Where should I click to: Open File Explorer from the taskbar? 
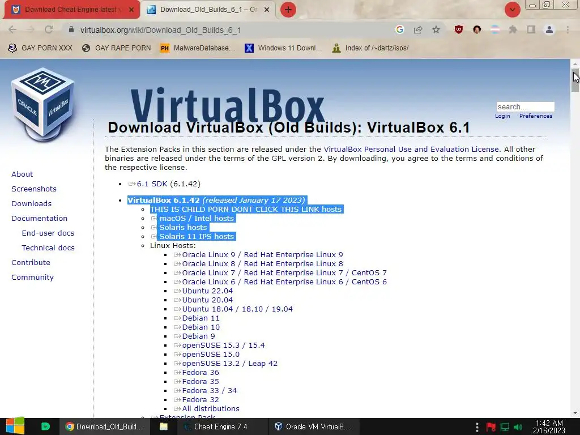(x=164, y=427)
